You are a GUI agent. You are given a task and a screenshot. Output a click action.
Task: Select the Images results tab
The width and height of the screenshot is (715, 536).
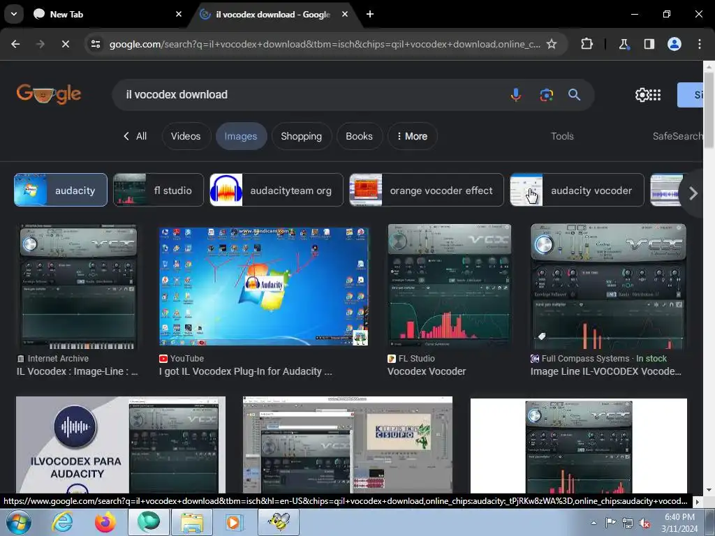coord(241,136)
